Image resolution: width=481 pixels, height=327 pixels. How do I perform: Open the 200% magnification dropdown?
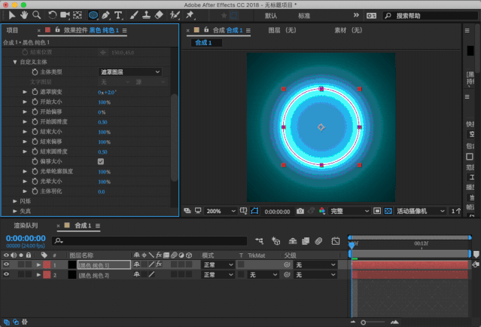tap(222, 211)
